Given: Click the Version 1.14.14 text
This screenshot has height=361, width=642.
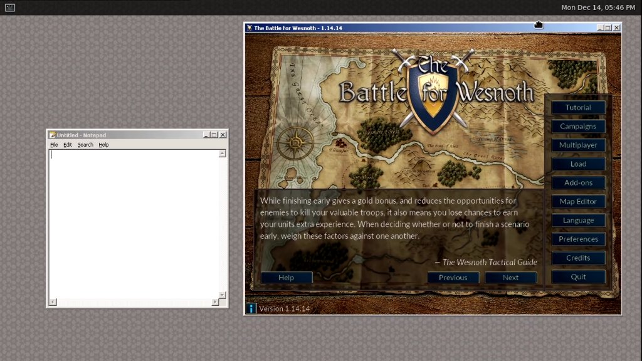Looking at the screenshot, I should coord(285,308).
